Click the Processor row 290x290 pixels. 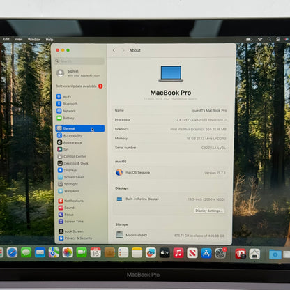click(x=170, y=120)
